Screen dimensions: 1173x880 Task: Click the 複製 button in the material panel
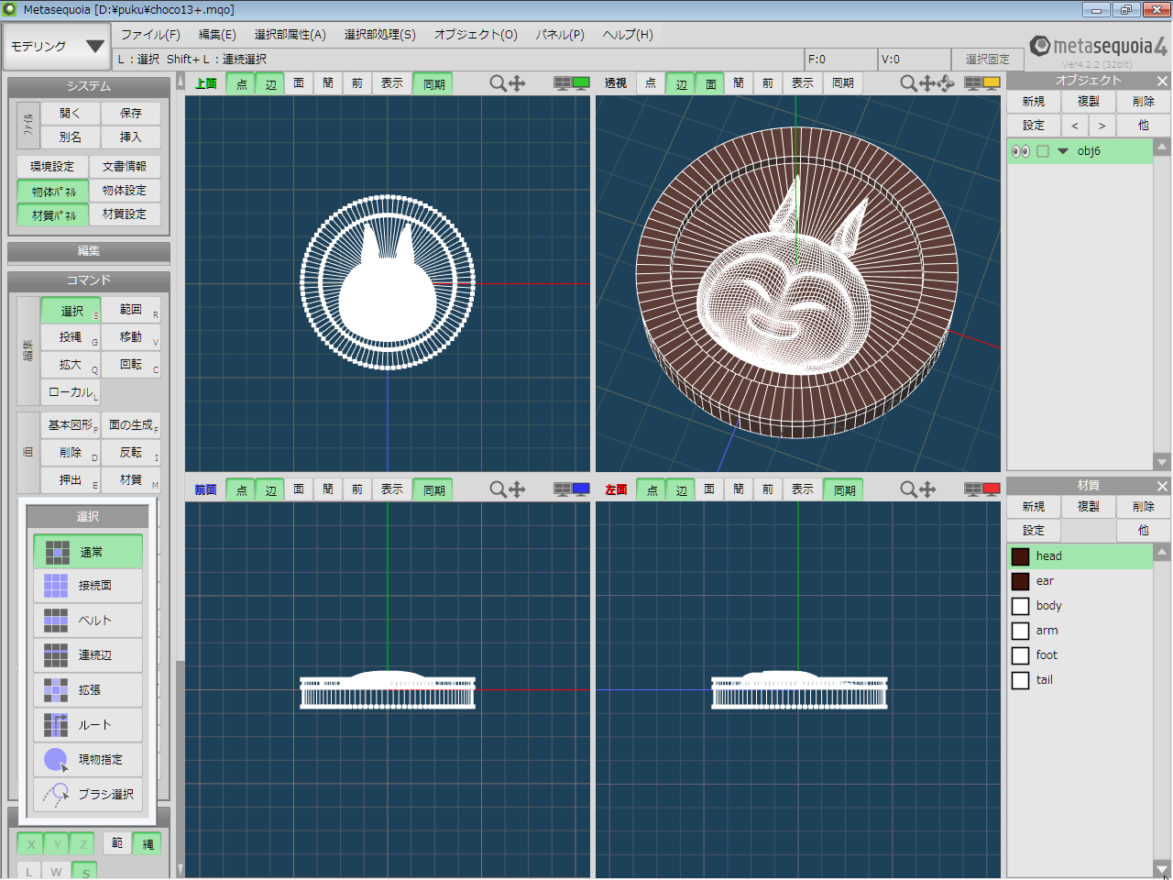tap(1089, 507)
